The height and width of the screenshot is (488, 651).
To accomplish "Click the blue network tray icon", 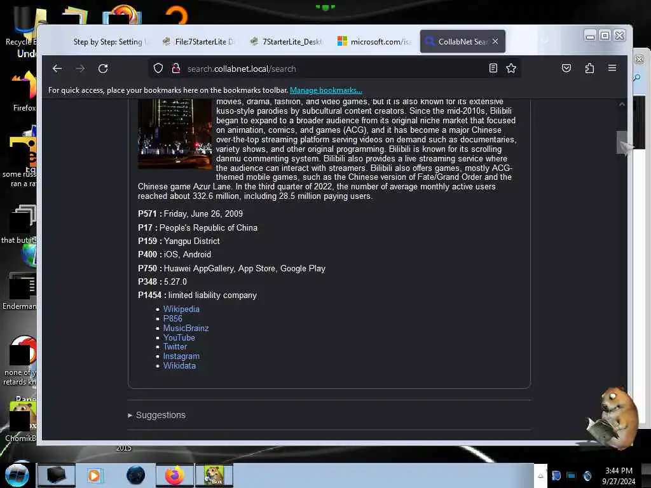I will pos(571,475).
